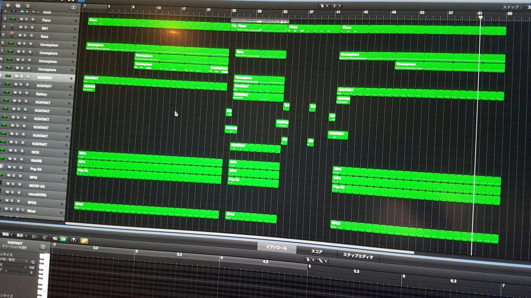Select the BPM track header
The image size is (531, 298).
(34, 177)
